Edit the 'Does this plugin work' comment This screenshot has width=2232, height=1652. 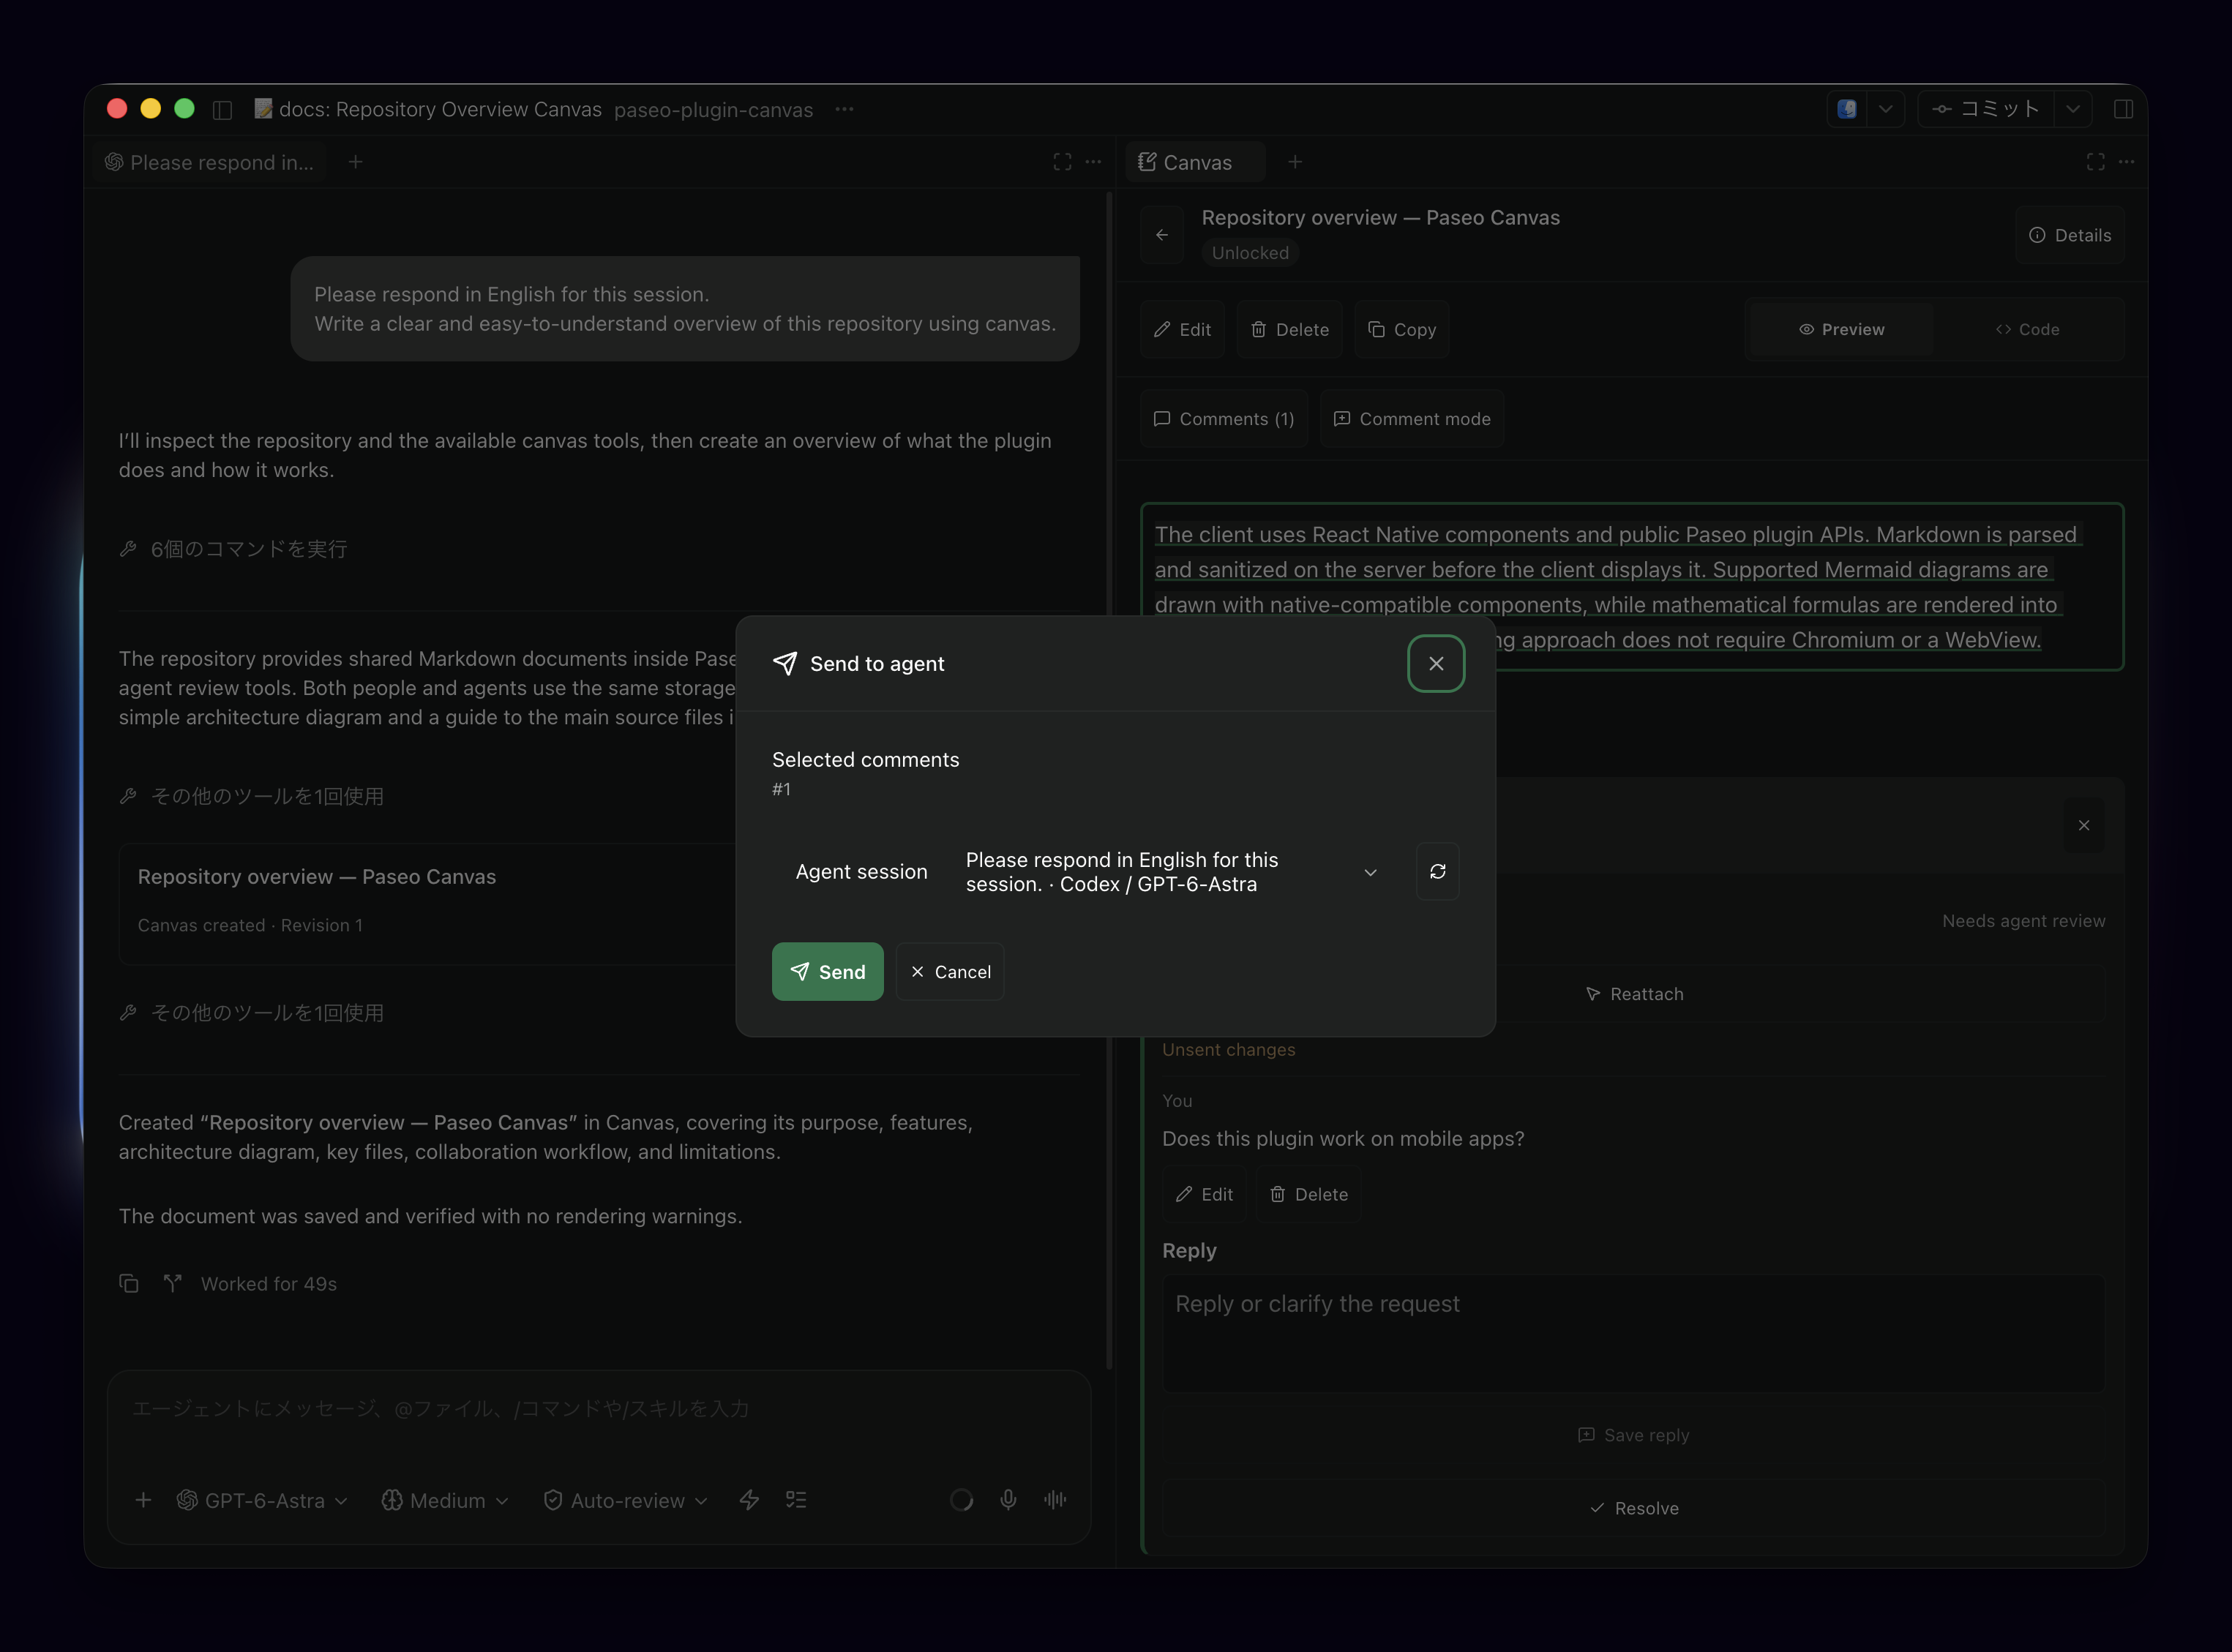1204,1194
